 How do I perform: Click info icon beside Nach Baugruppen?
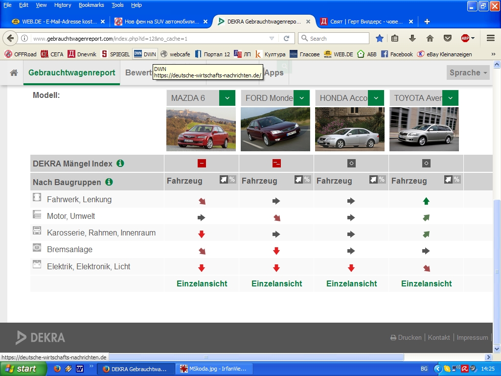(109, 182)
